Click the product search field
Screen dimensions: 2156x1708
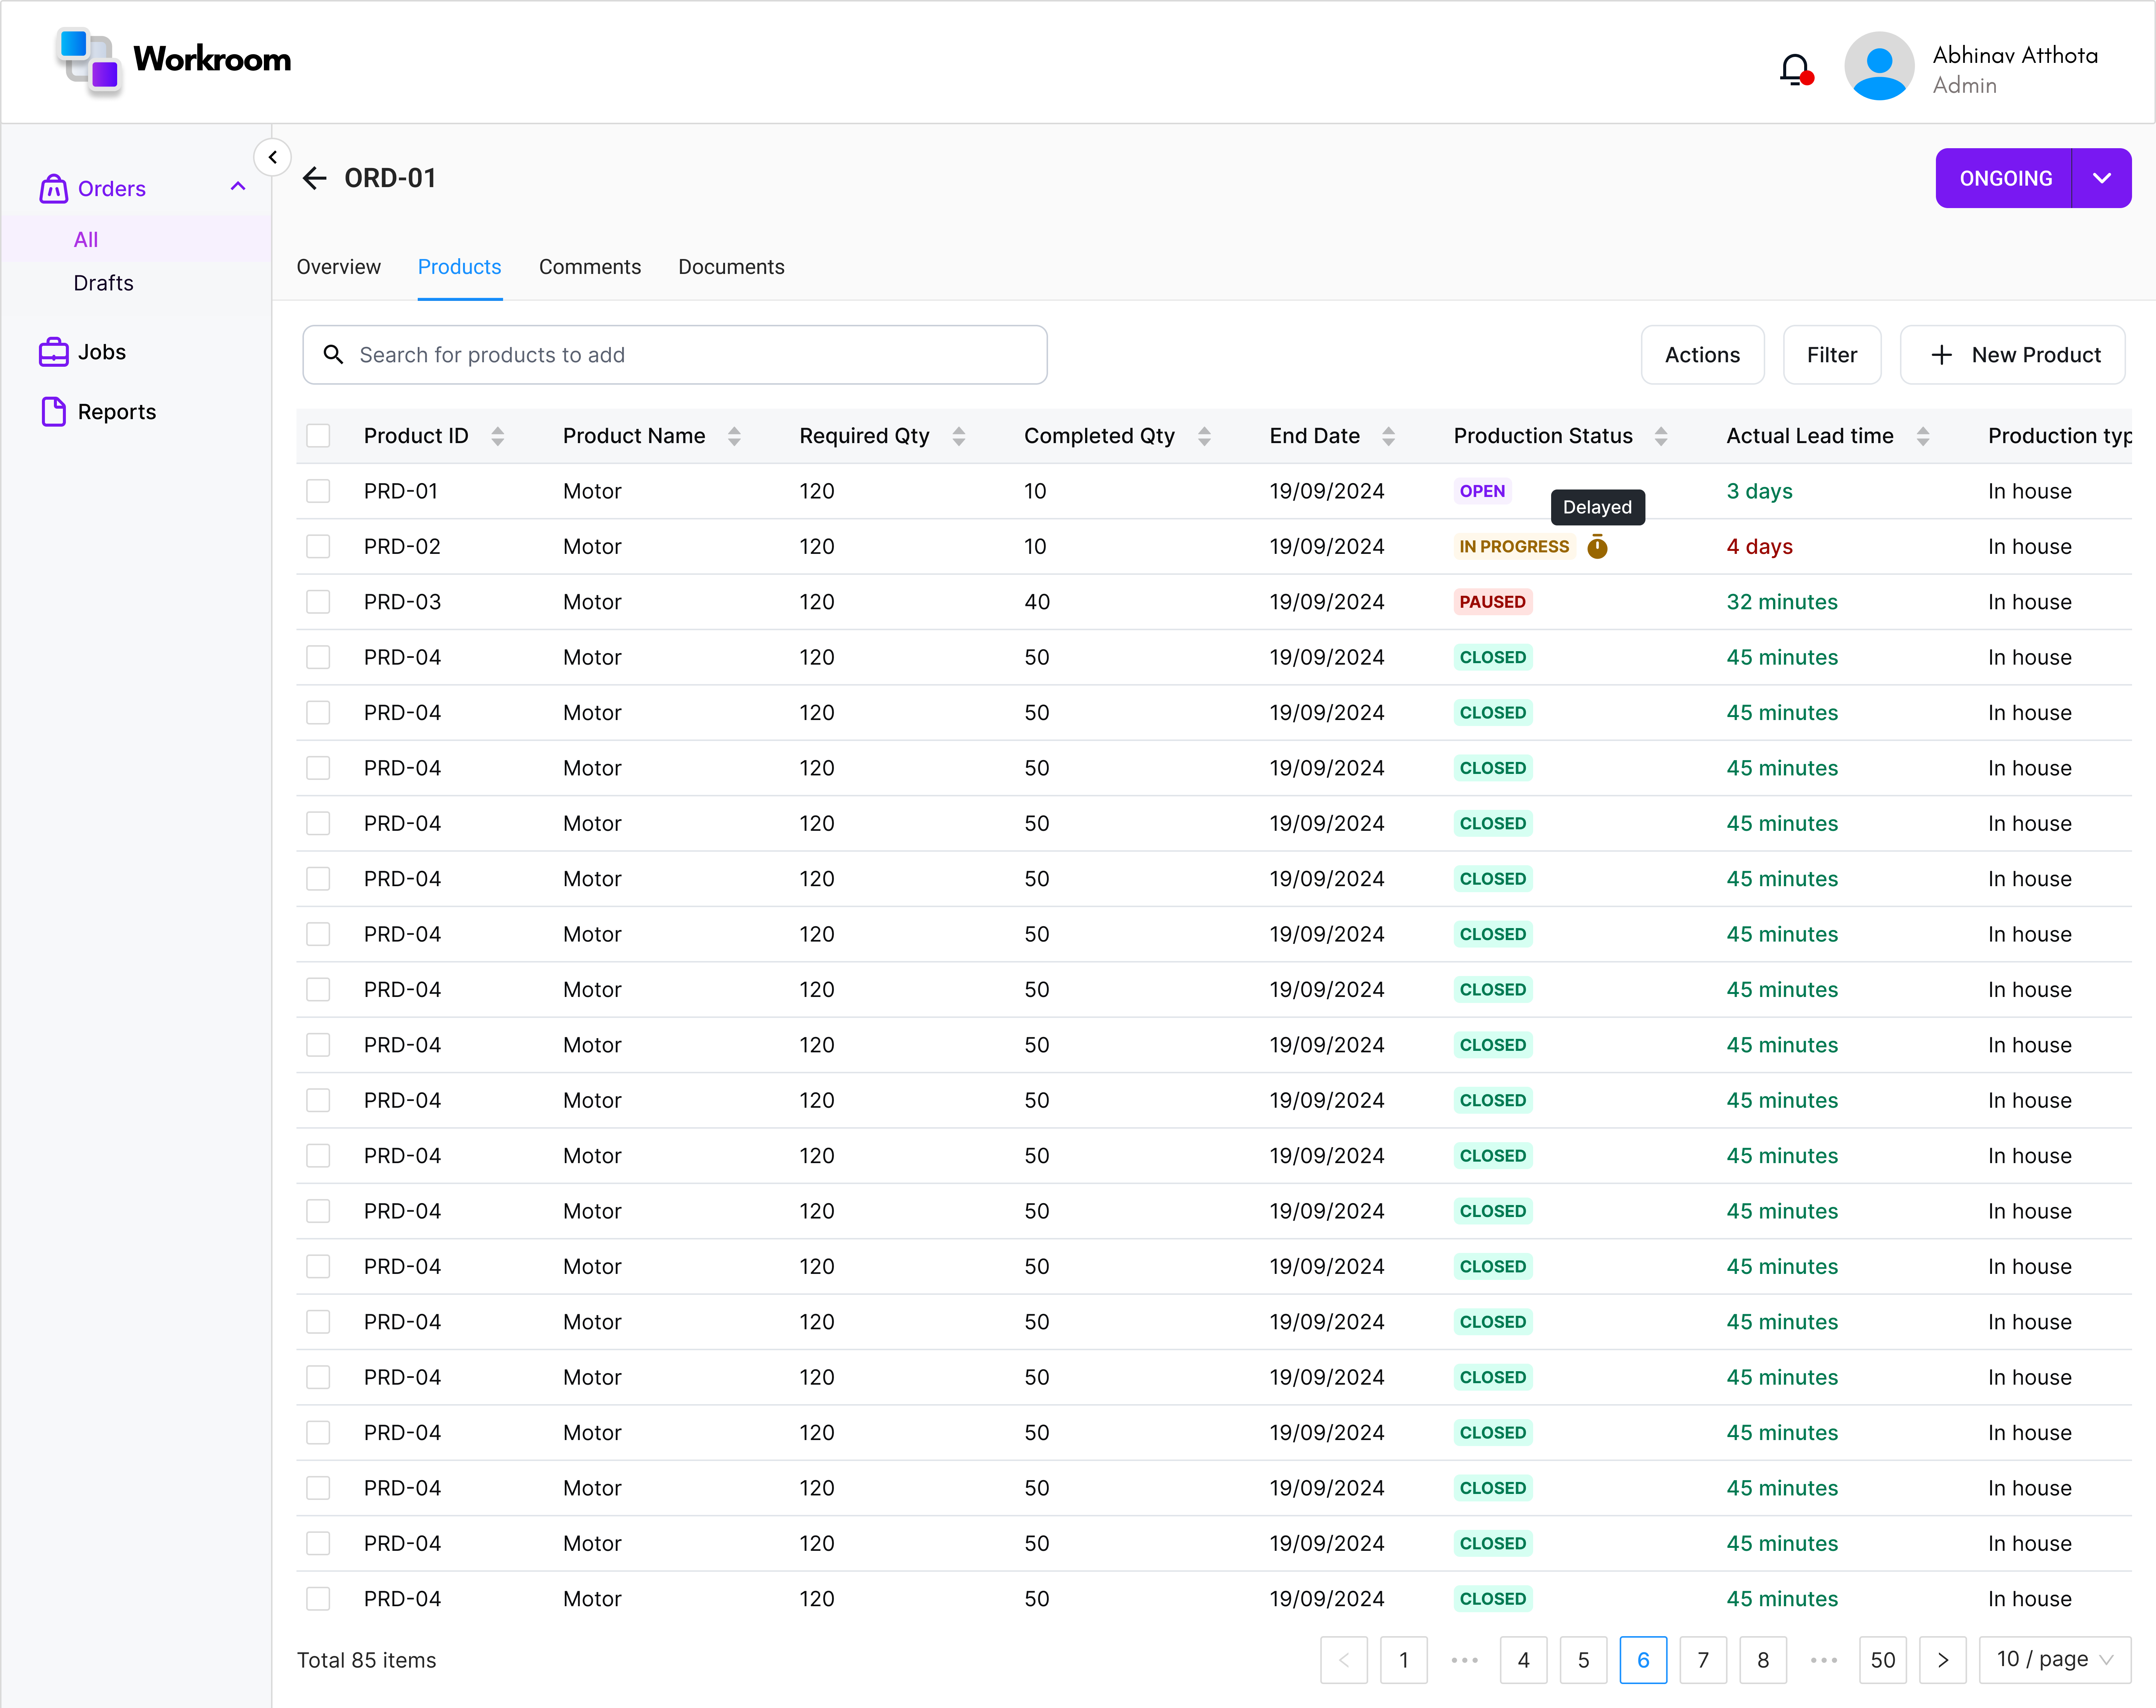point(675,355)
